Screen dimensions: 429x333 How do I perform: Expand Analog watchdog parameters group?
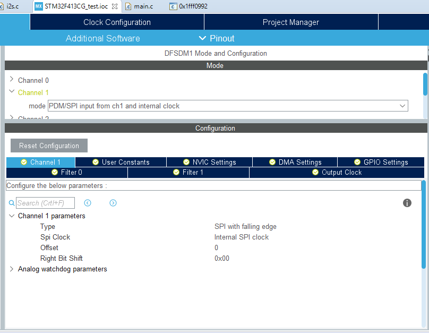coord(12,269)
